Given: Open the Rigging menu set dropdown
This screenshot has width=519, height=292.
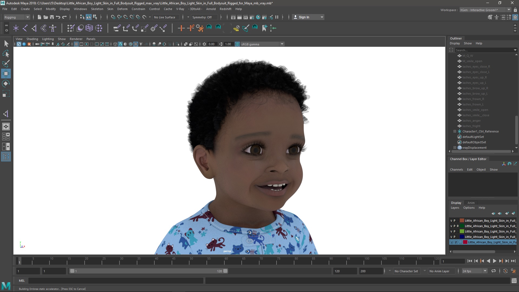Looking at the screenshot, I should 16,17.
